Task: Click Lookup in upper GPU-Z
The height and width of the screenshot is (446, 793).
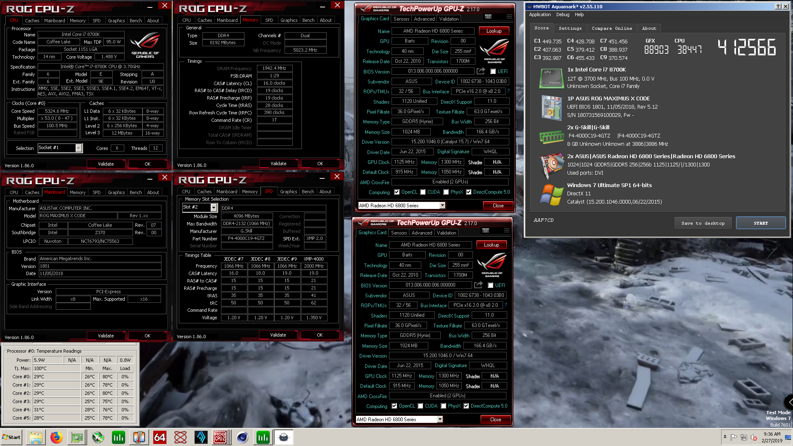Action: [x=494, y=31]
